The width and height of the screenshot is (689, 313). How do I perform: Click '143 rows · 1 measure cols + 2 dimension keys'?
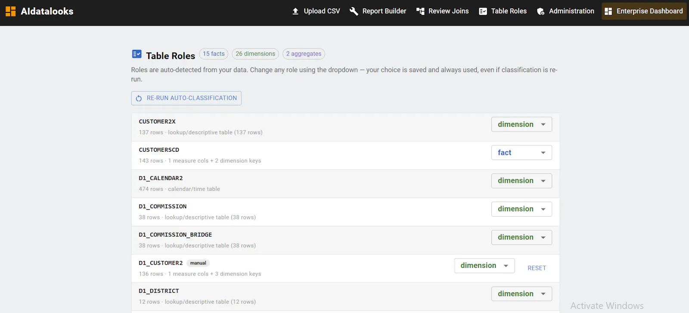point(200,161)
